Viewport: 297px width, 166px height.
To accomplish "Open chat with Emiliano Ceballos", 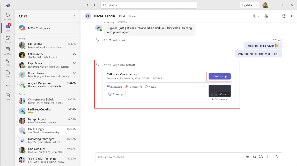I will (x=48, y=111).
